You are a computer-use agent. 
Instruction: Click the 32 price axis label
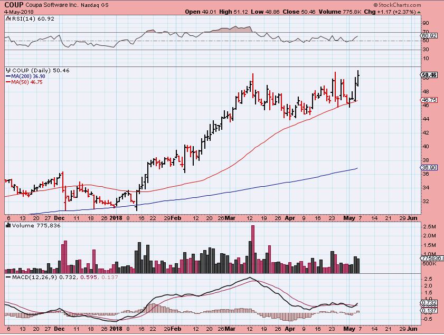coord(426,201)
